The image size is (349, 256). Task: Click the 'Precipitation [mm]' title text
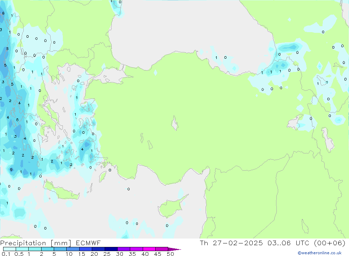36,243
